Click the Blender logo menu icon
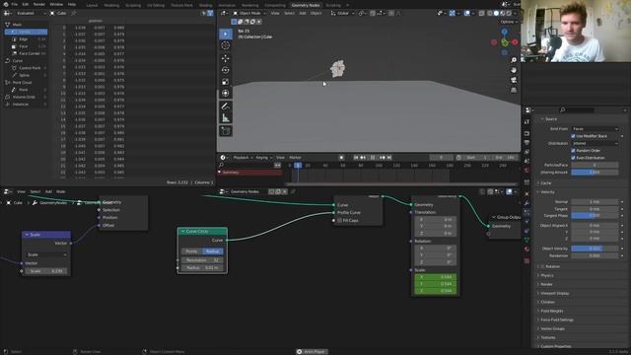The image size is (631, 355). pyautogui.click(x=6, y=4)
